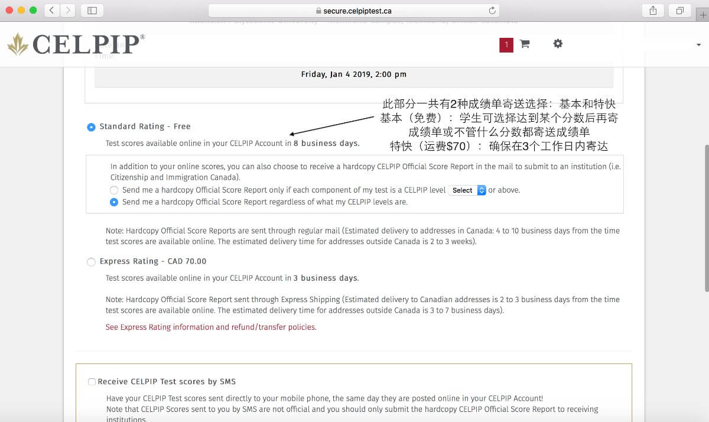Expand the account dropdown arrow in the header
The height and width of the screenshot is (422, 709).
coord(699,46)
